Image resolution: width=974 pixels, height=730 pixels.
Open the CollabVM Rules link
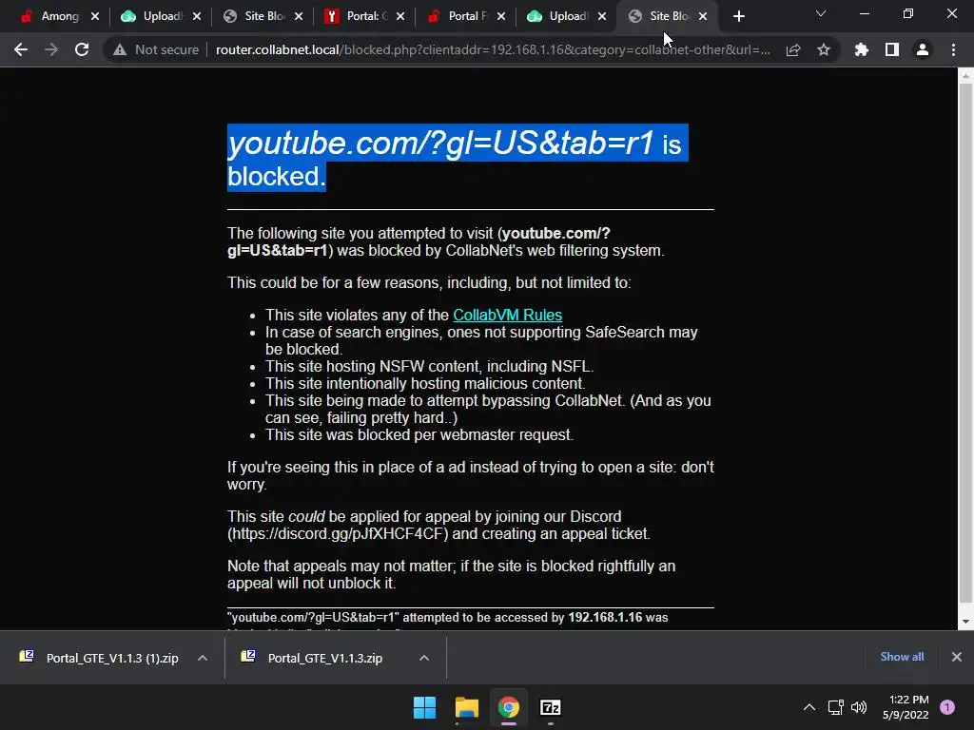click(508, 316)
